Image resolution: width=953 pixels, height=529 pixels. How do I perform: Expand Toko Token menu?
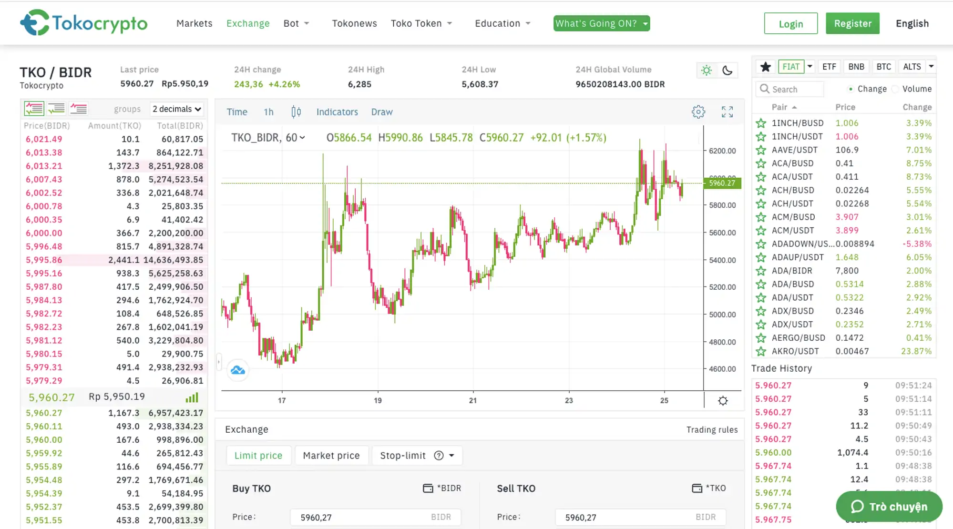coord(421,23)
